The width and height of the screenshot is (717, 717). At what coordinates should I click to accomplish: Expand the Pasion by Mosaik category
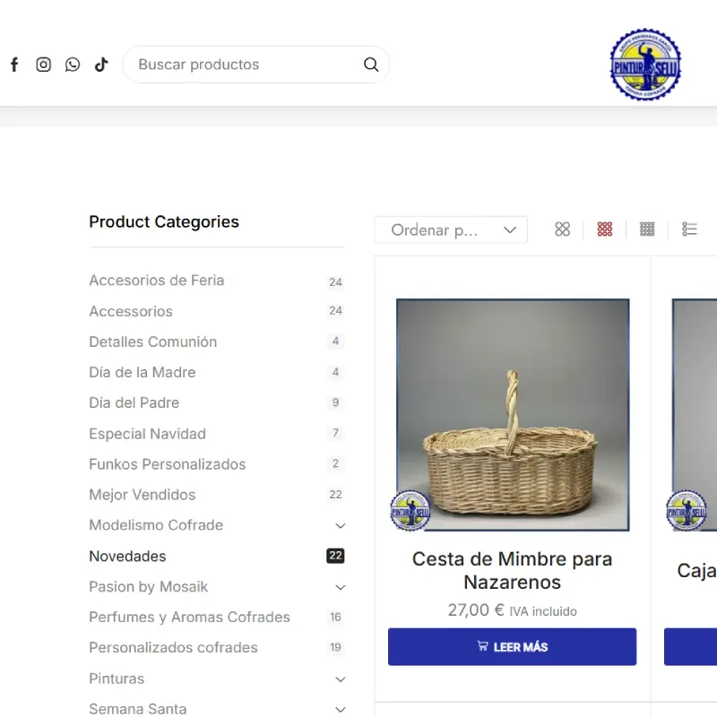click(340, 587)
